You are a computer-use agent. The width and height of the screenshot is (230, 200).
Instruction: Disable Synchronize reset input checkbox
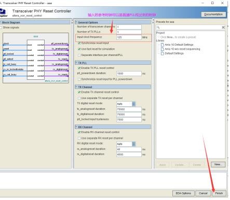[79, 43]
